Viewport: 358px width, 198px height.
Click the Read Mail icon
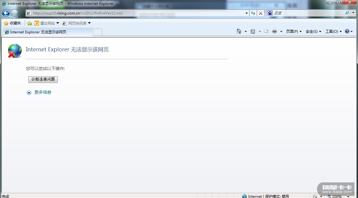pyautogui.click(x=266, y=32)
